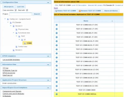Open the List available templates link
This screenshot has height=97, width=124.
(11, 60)
